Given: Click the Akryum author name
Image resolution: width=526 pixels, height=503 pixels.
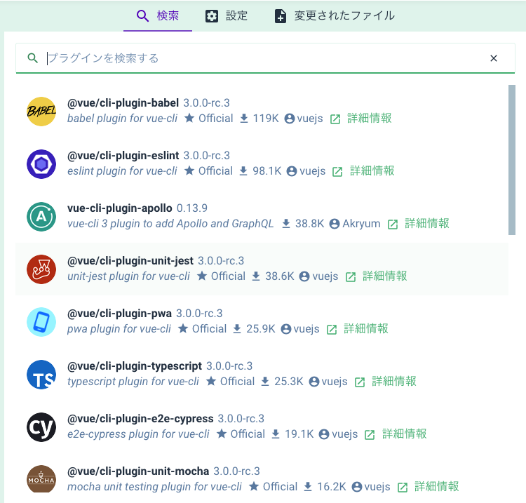Looking at the screenshot, I should pyautogui.click(x=361, y=224).
